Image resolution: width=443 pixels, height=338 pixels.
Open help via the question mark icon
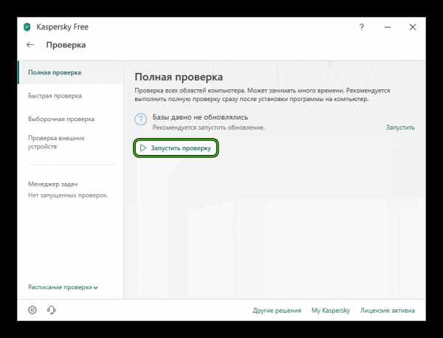(361, 27)
